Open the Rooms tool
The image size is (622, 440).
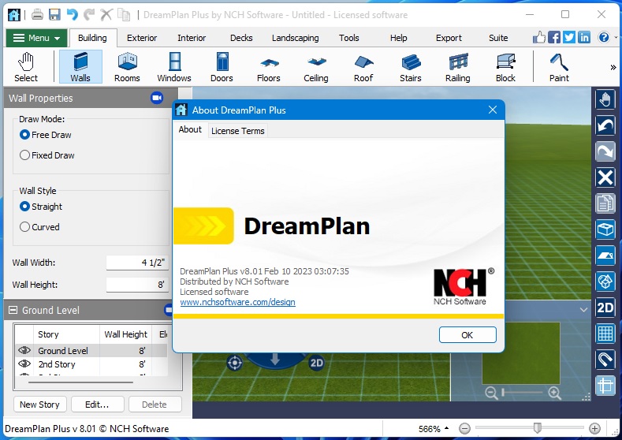point(127,67)
